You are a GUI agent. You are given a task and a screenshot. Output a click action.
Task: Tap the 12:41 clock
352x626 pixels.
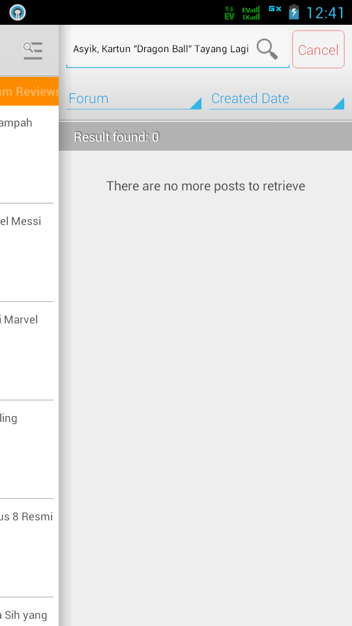point(325,13)
